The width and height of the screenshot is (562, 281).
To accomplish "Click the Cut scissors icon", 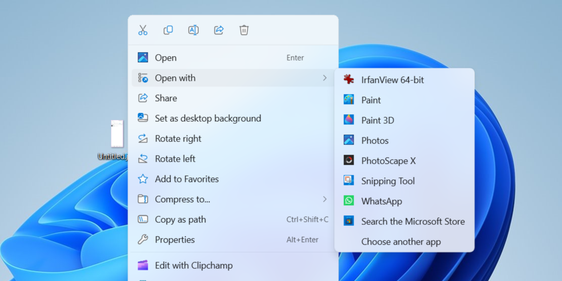I will click(143, 30).
